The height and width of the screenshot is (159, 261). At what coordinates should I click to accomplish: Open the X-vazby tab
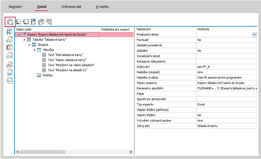pos(102,7)
